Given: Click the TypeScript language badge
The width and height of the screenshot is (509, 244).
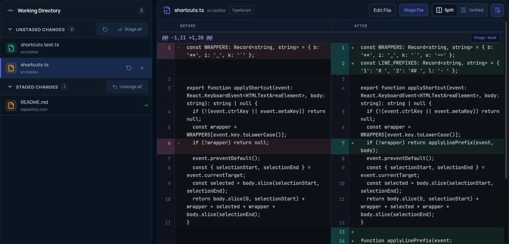Looking at the screenshot, I should 241,10.
